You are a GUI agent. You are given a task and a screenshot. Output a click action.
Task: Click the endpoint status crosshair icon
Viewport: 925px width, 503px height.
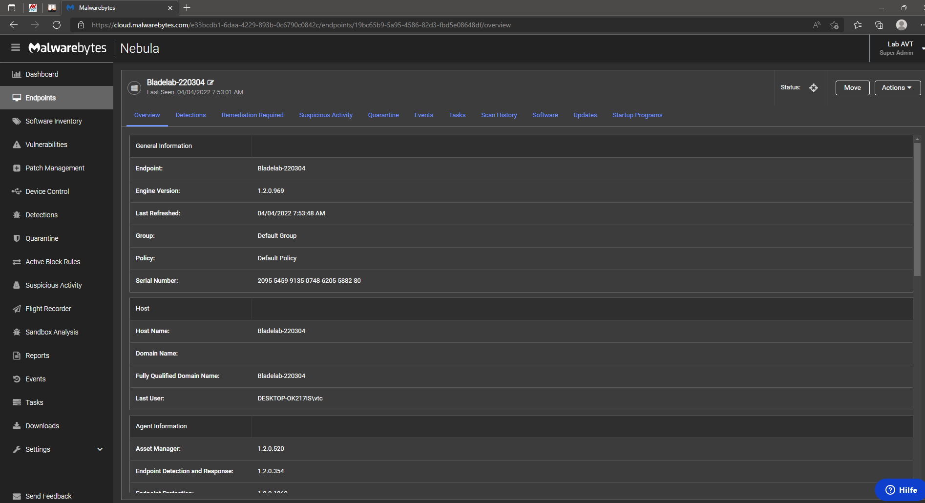click(x=813, y=88)
